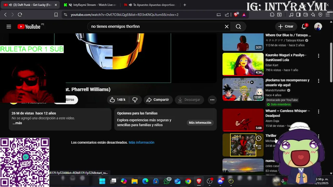The height and width of the screenshot is (187, 333).
Task: Add Thriller to queue icon
Action: pos(258,147)
